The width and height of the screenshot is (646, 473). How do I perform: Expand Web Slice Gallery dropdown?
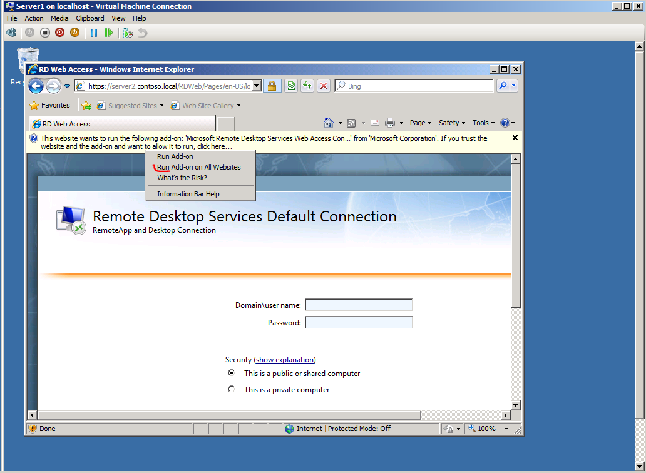click(238, 106)
